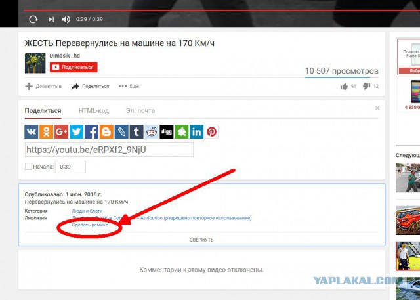
Task: Click the Поделиться arrow button
Action: tap(91, 86)
